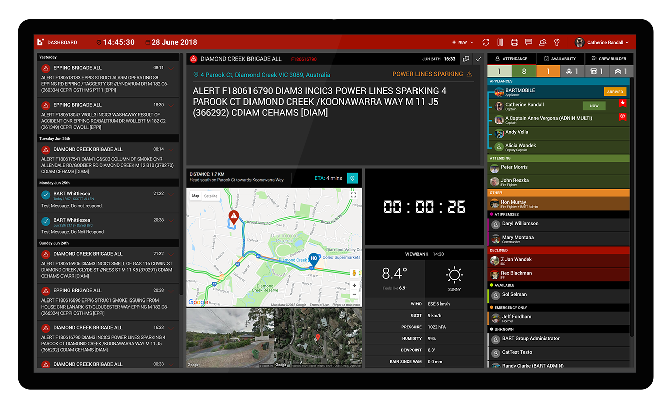
Task: Open the Crew Builder tab
Action: point(608,59)
